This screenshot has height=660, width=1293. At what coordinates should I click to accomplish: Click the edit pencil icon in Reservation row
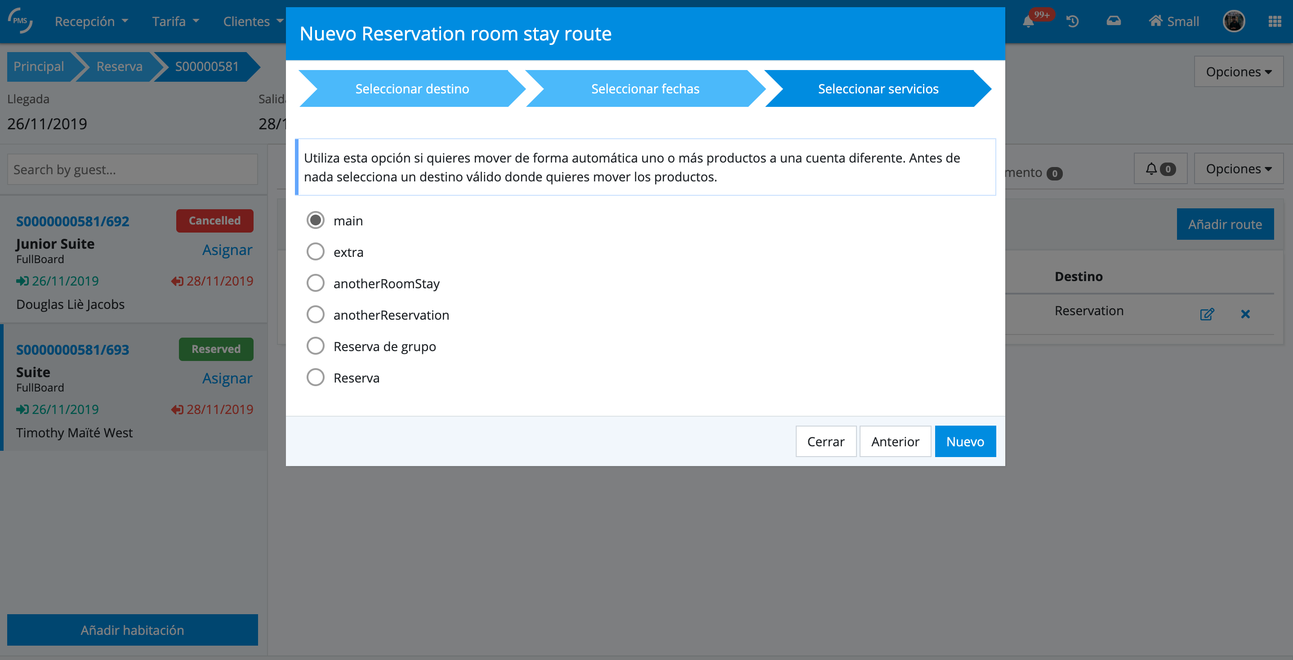tap(1207, 314)
